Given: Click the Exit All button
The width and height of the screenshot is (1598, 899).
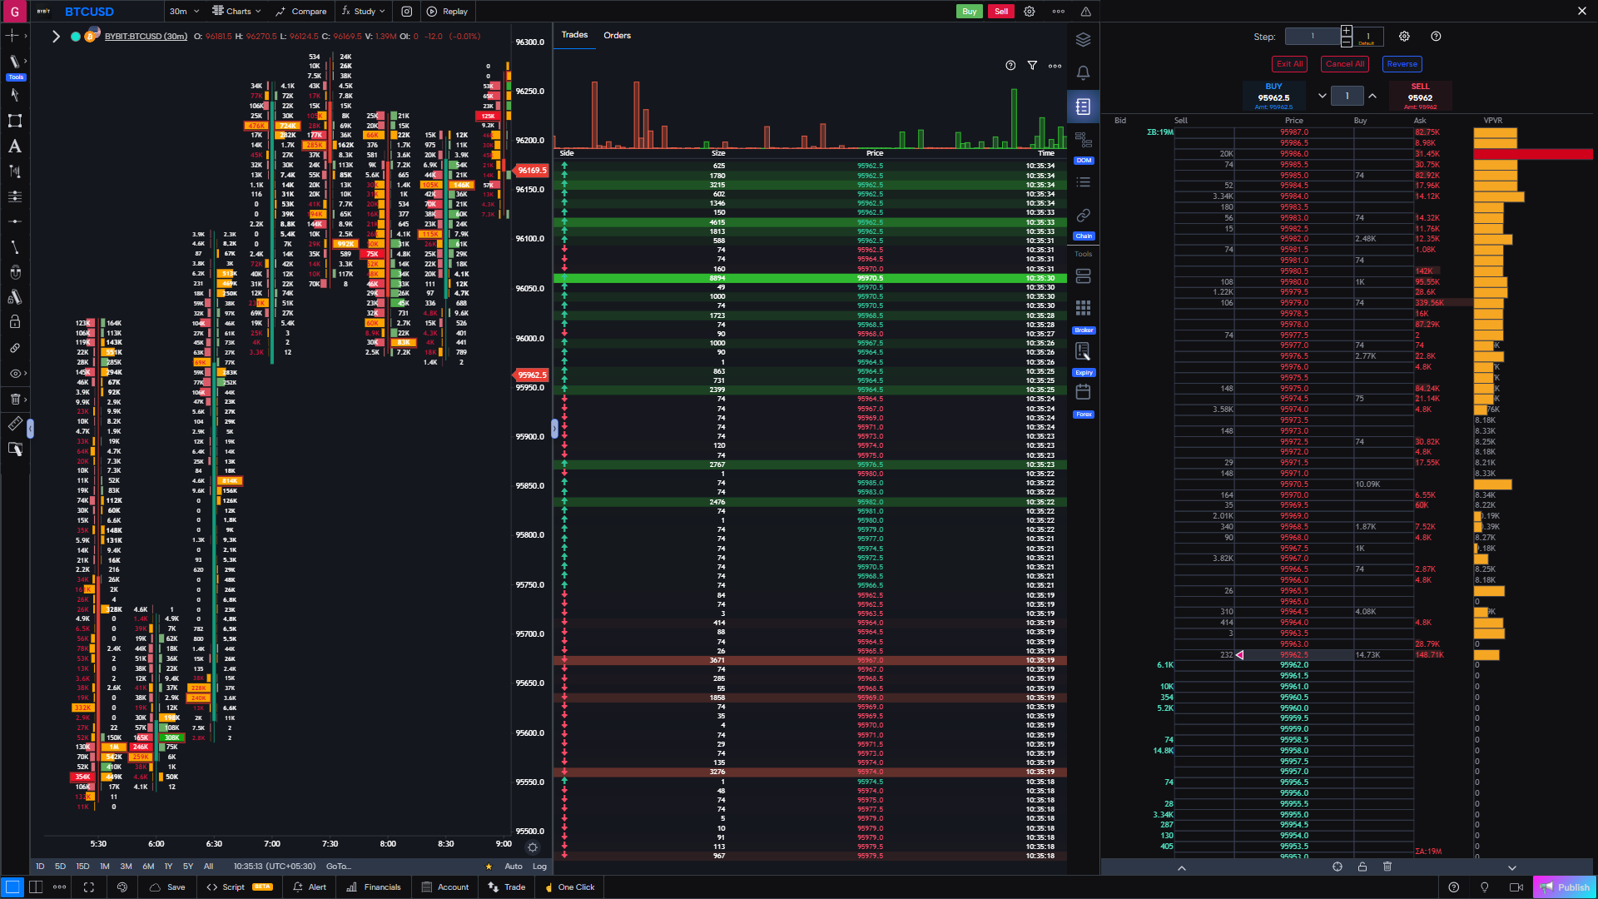Looking at the screenshot, I should pyautogui.click(x=1289, y=64).
